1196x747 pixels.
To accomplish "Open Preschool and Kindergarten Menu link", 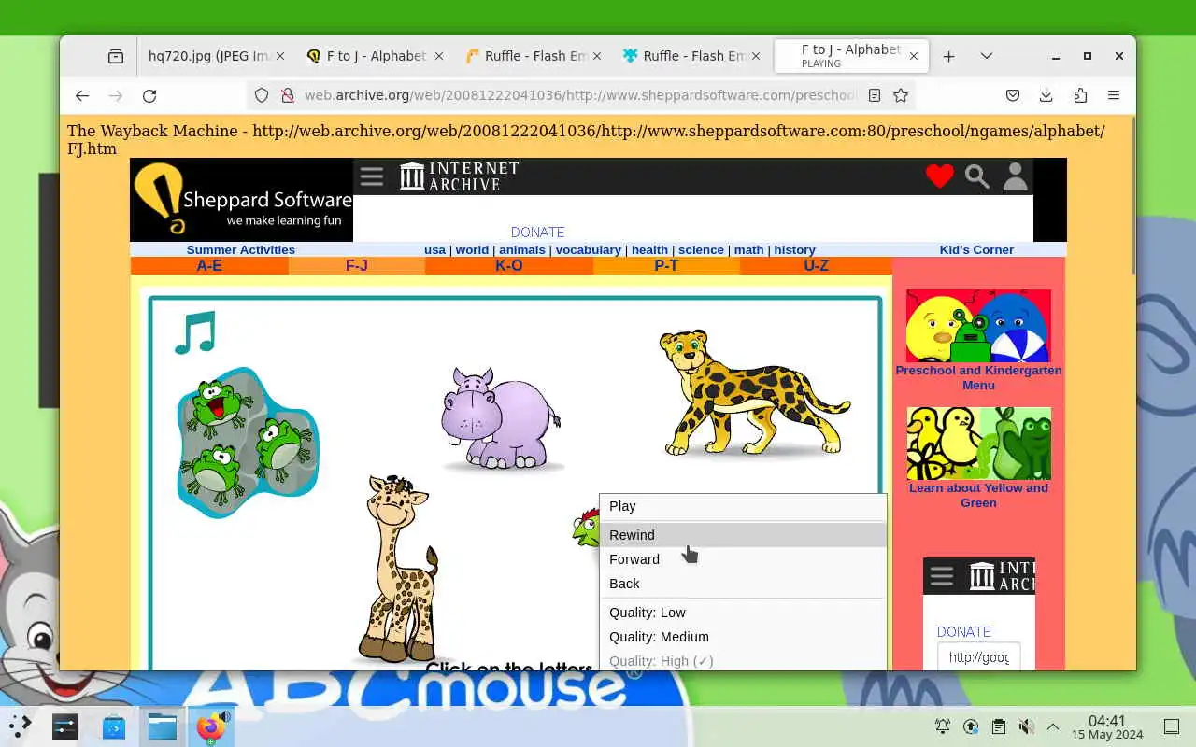I will (x=978, y=377).
